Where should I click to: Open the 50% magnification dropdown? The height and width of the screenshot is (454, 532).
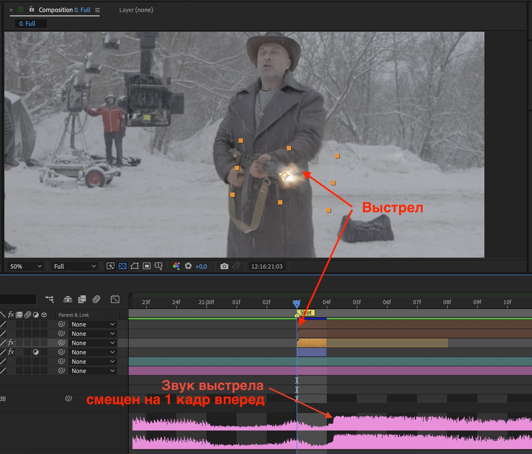click(x=25, y=266)
